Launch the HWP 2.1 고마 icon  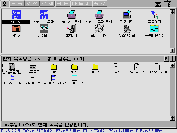pos(44,15)
